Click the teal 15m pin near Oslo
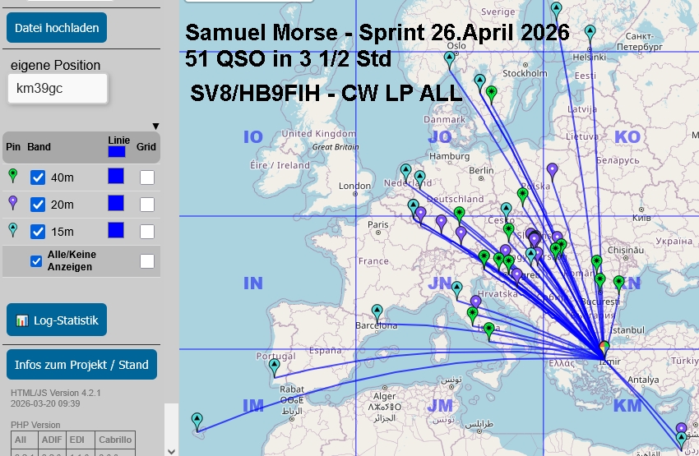Image resolution: width=699 pixels, height=456 pixels. (x=449, y=59)
